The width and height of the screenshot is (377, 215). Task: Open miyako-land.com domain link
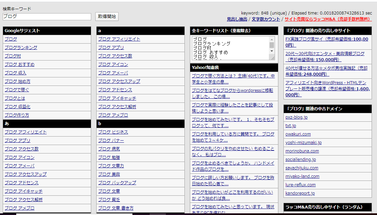302,176
